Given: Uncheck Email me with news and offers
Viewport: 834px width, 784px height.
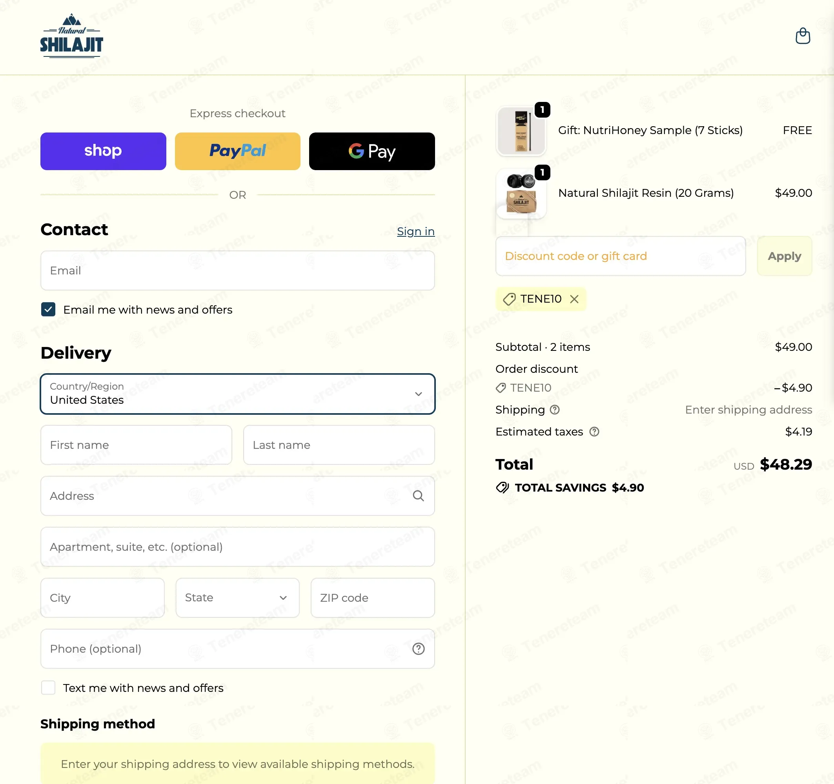Looking at the screenshot, I should point(48,309).
